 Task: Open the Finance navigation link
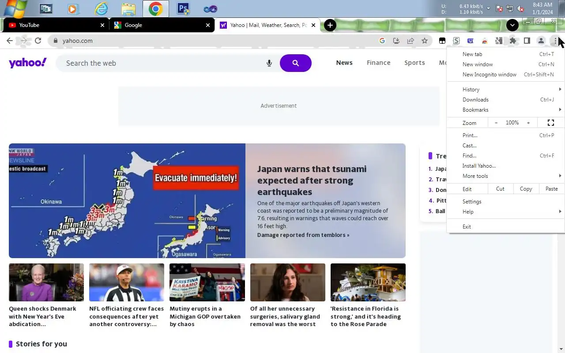click(379, 63)
